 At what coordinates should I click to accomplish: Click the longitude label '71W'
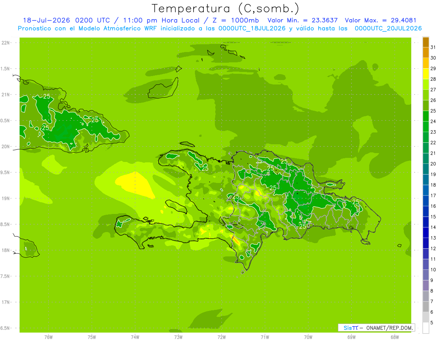[265, 337]
